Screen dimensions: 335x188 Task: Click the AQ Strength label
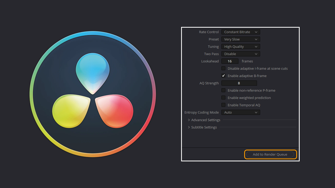209,83
